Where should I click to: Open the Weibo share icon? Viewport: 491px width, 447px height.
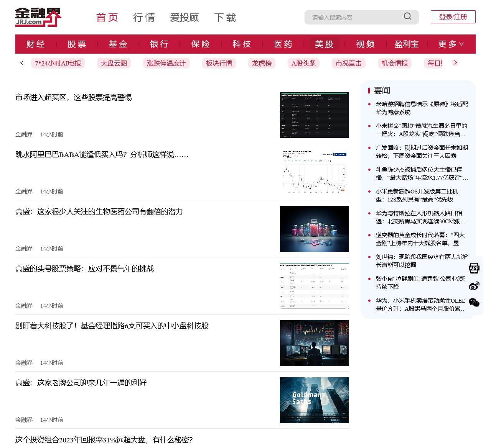coord(474,286)
